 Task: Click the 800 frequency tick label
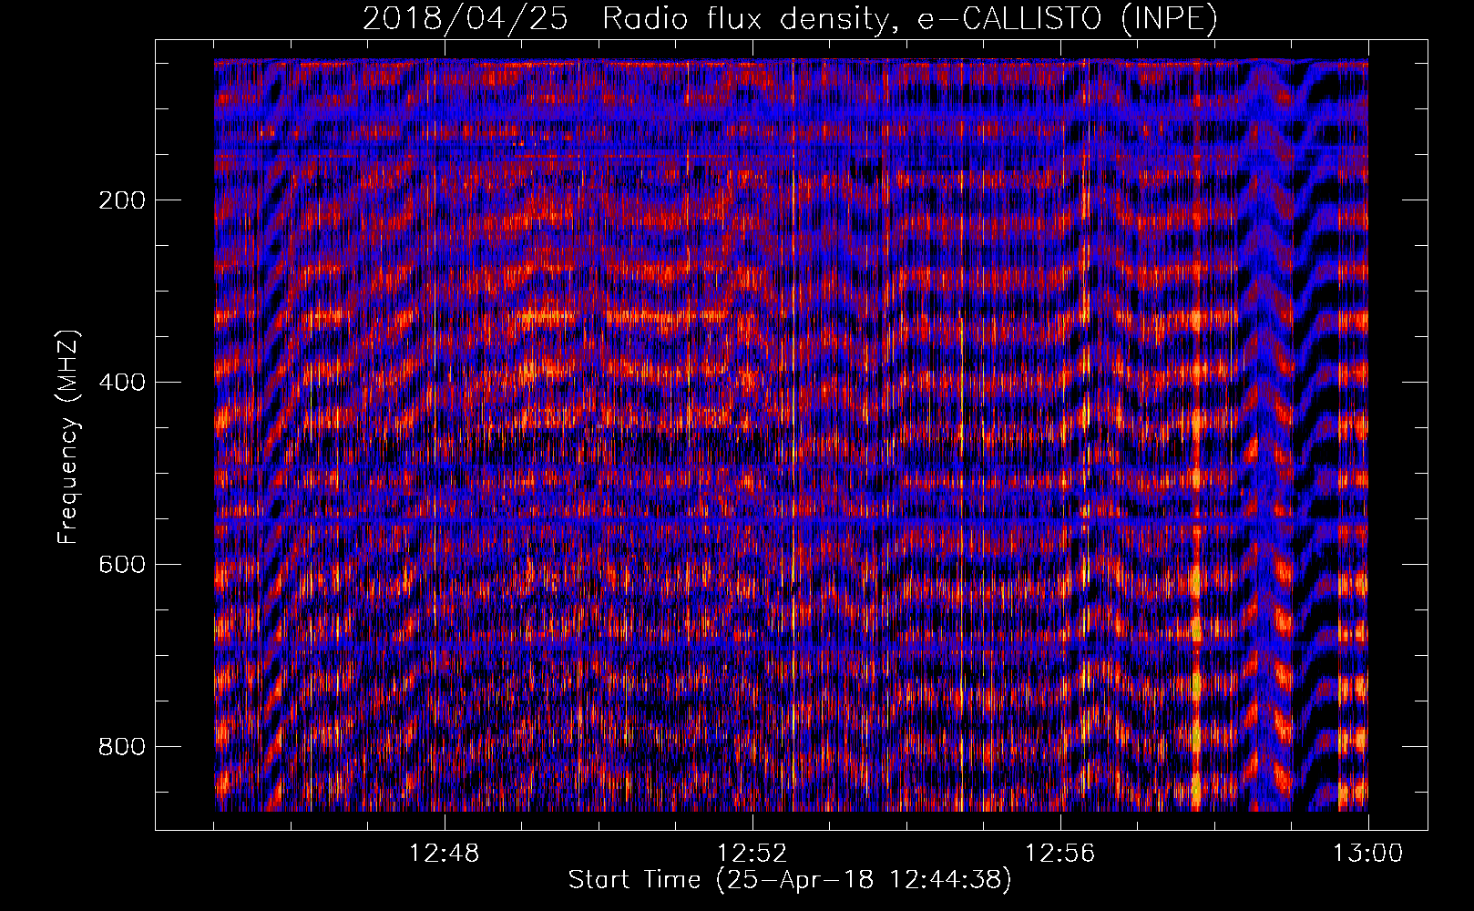click(122, 747)
